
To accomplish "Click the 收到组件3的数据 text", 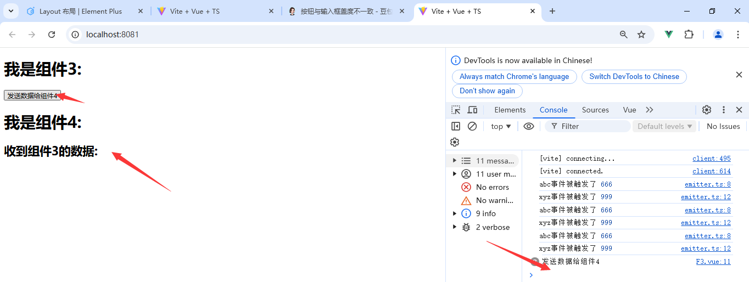I will (51, 151).
